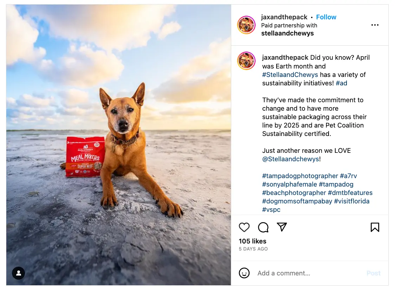Show tagged people icon on photo
The height and width of the screenshot is (293, 395).
[x=18, y=273]
